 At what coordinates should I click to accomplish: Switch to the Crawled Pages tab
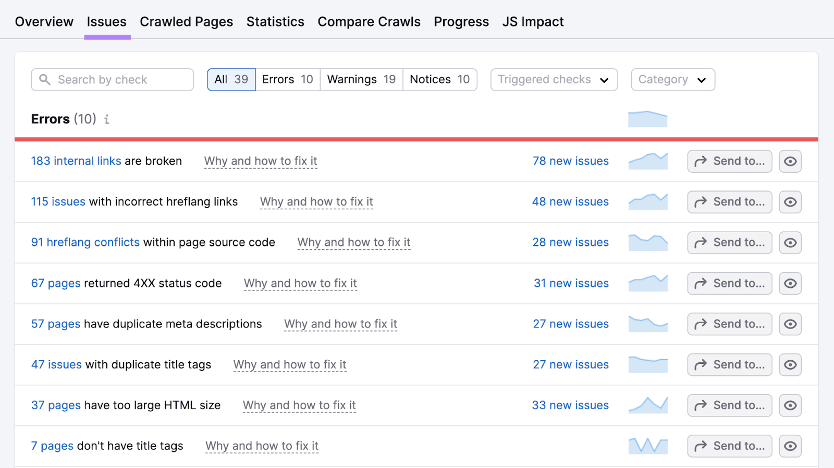click(186, 21)
